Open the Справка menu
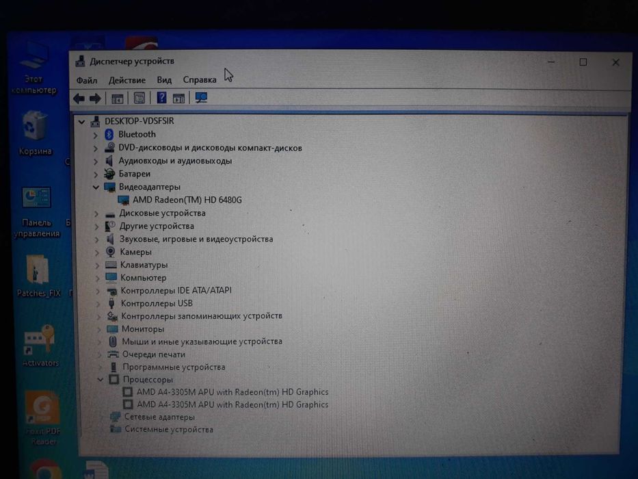 (x=200, y=80)
